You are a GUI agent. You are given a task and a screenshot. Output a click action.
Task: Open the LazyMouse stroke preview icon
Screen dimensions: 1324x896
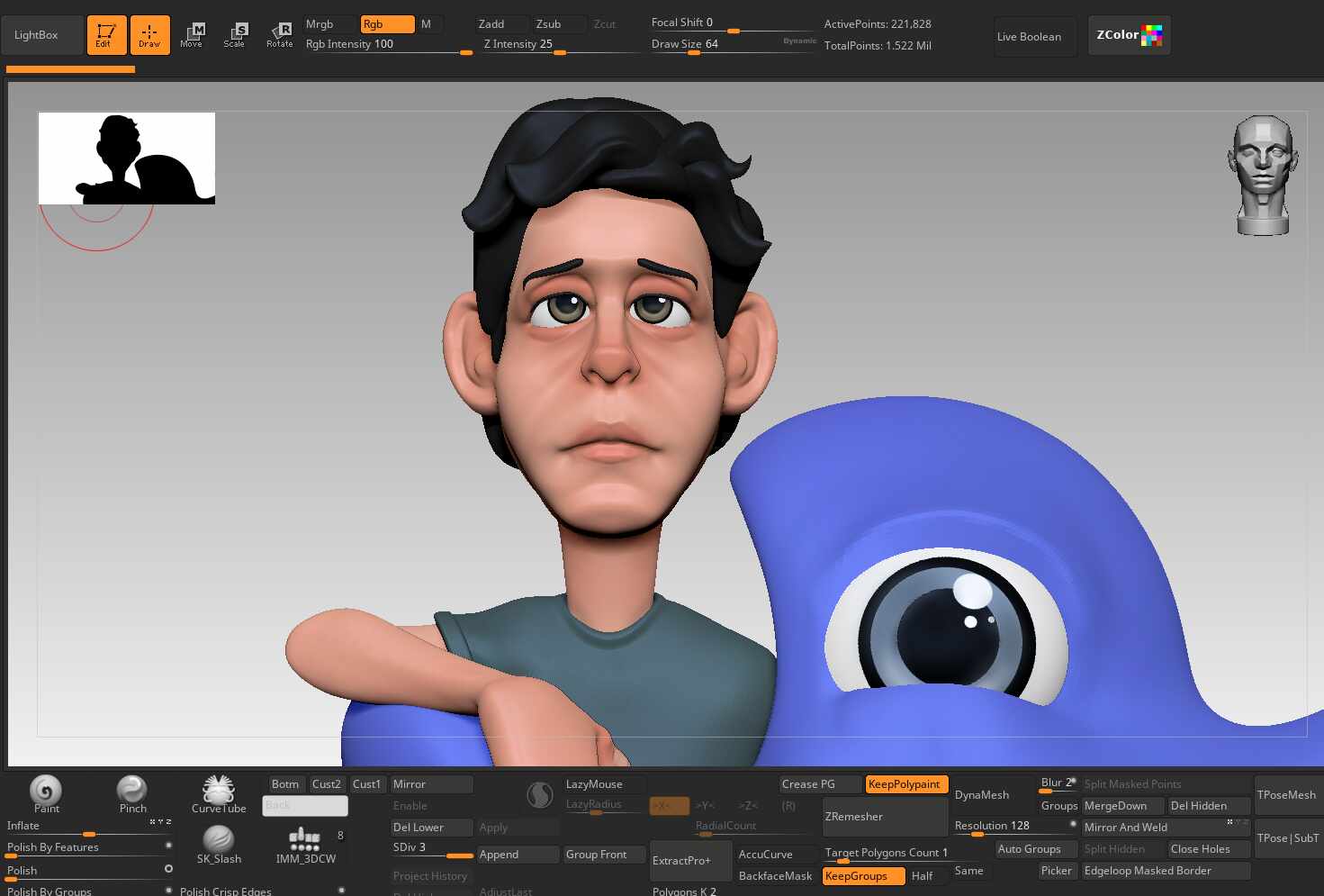click(x=539, y=795)
